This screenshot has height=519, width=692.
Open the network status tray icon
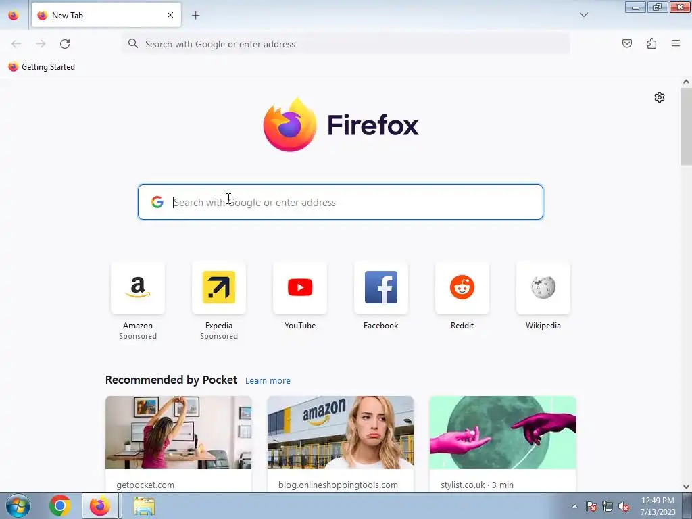tap(608, 506)
